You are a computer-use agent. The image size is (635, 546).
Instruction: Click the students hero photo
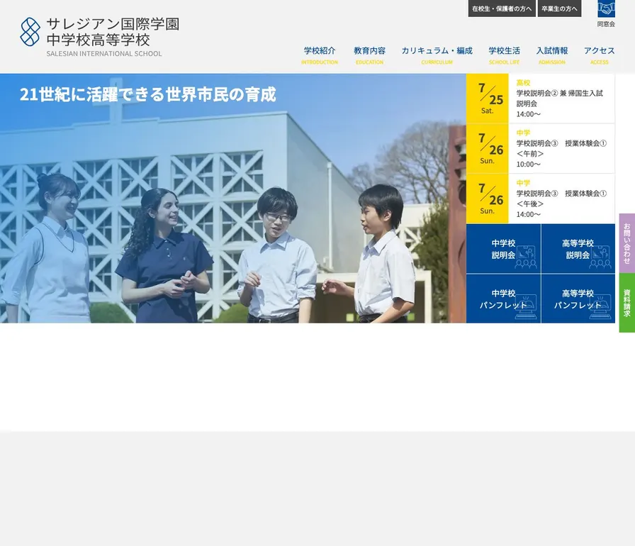[x=233, y=198]
